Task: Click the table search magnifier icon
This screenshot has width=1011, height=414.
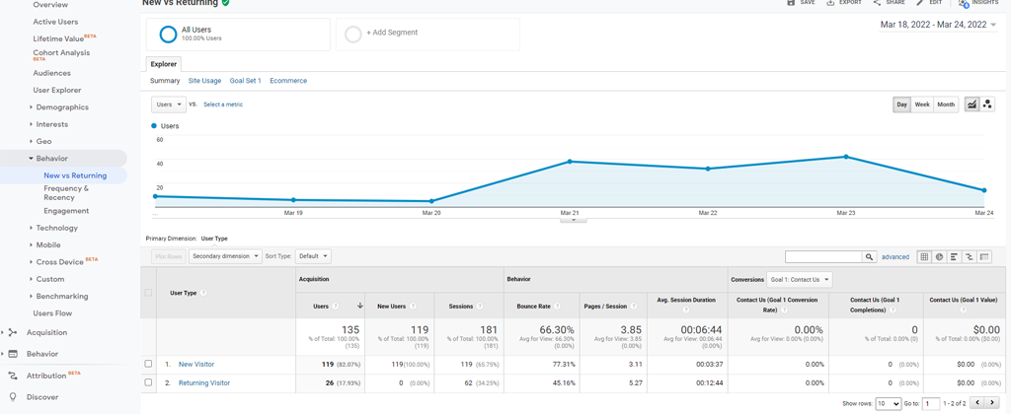Action: pos(869,256)
